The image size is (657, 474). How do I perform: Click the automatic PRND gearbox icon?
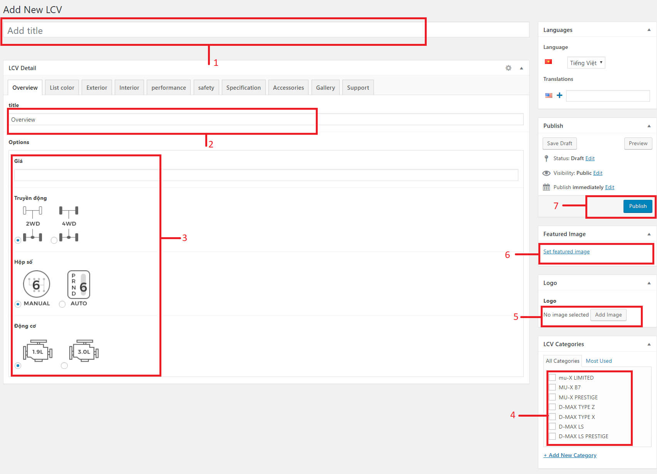pyautogui.click(x=79, y=285)
